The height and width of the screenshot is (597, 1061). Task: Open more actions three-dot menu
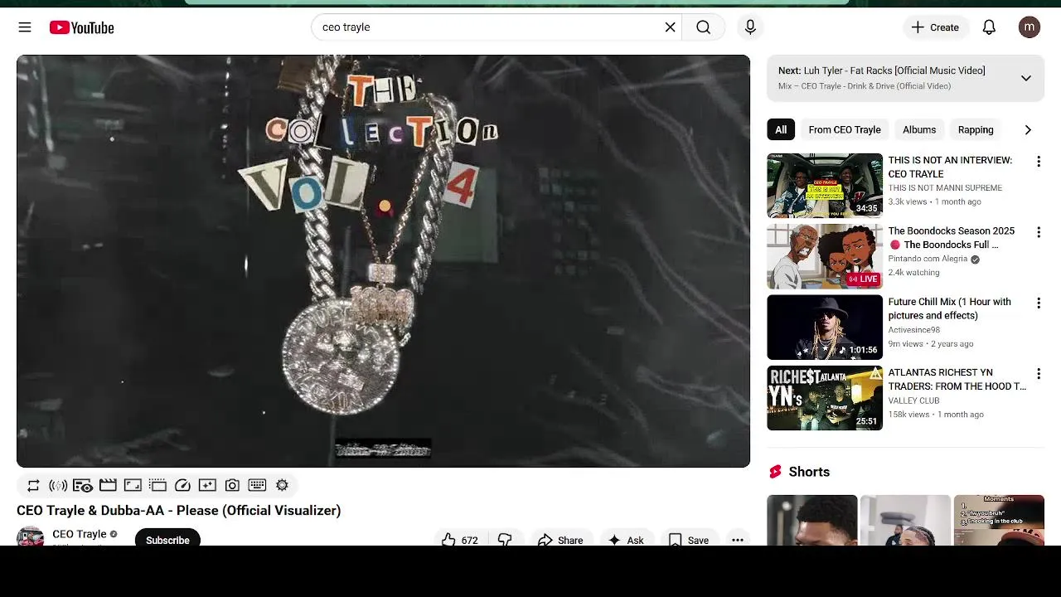pos(738,540)
